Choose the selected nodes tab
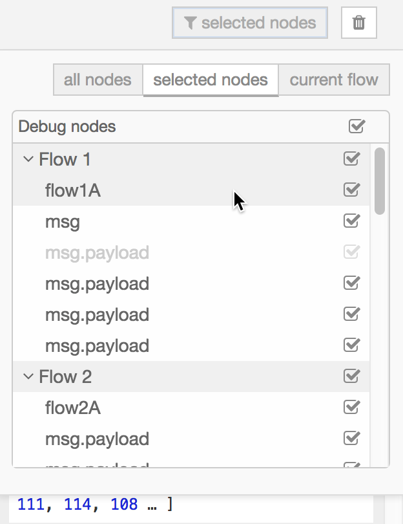 point(211,80)
